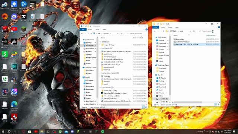Collapse the Today group in Downloads
The width and height of the screenshot is (238, 134).
pos(100,42)
